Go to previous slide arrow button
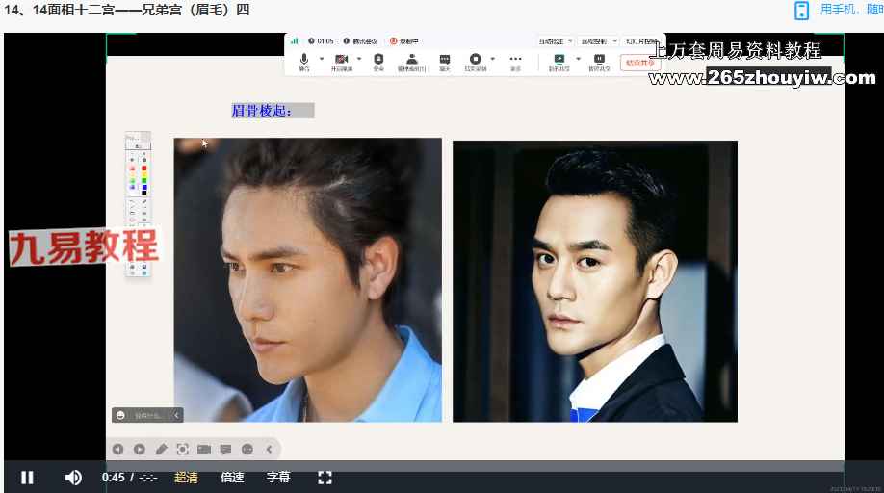The width and height of the screenshot is (884, 493). click(x=118, y=449)
